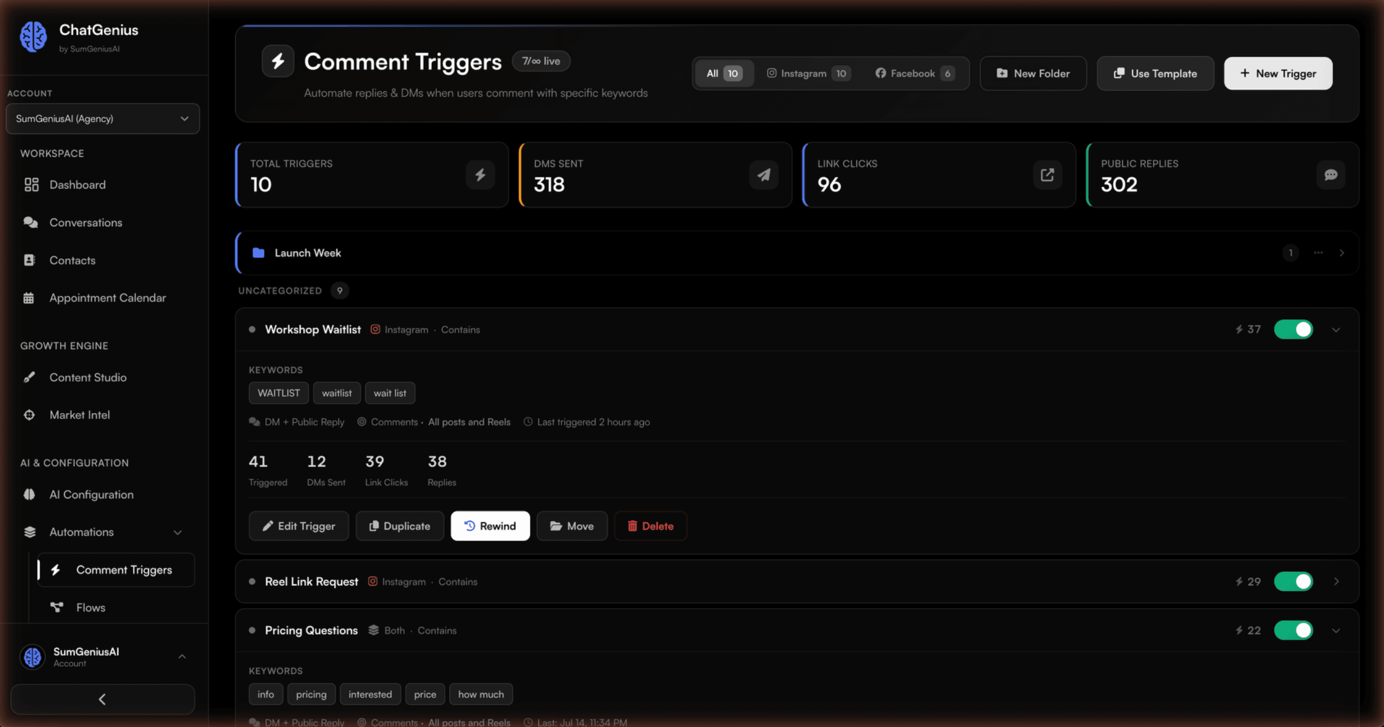Expand the Reel Link Request row chevron

point(1336,581)
